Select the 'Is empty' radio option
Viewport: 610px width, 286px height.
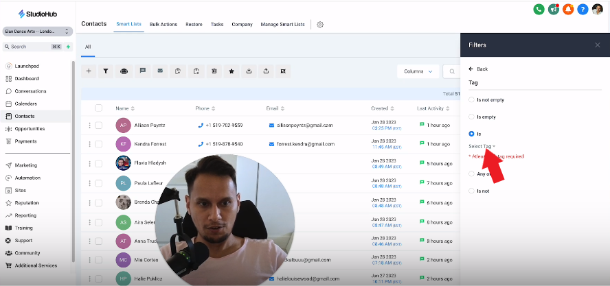(x=471, y=117)
